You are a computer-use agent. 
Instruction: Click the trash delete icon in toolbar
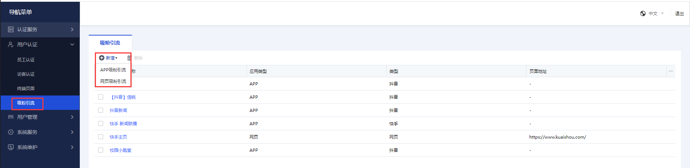coord(129,58)
